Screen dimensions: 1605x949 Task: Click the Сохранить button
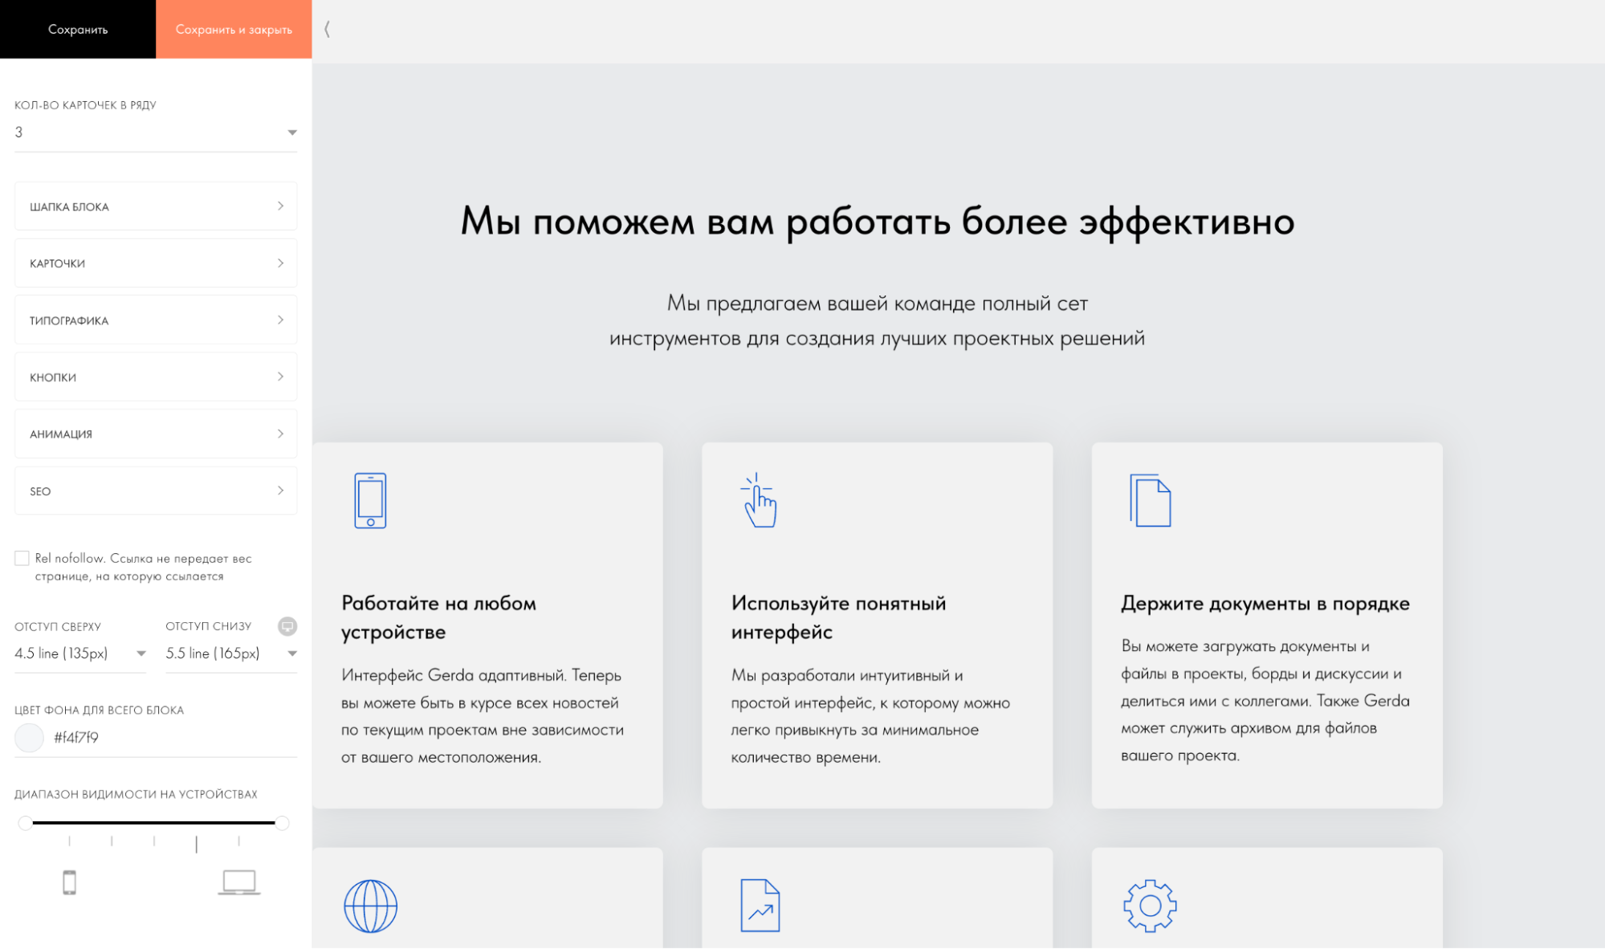(x=78, y=29)
